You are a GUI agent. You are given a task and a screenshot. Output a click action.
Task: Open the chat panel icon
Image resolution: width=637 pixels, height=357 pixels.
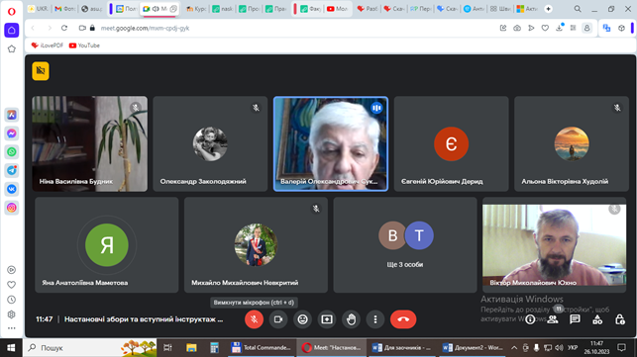pos(575,319)
